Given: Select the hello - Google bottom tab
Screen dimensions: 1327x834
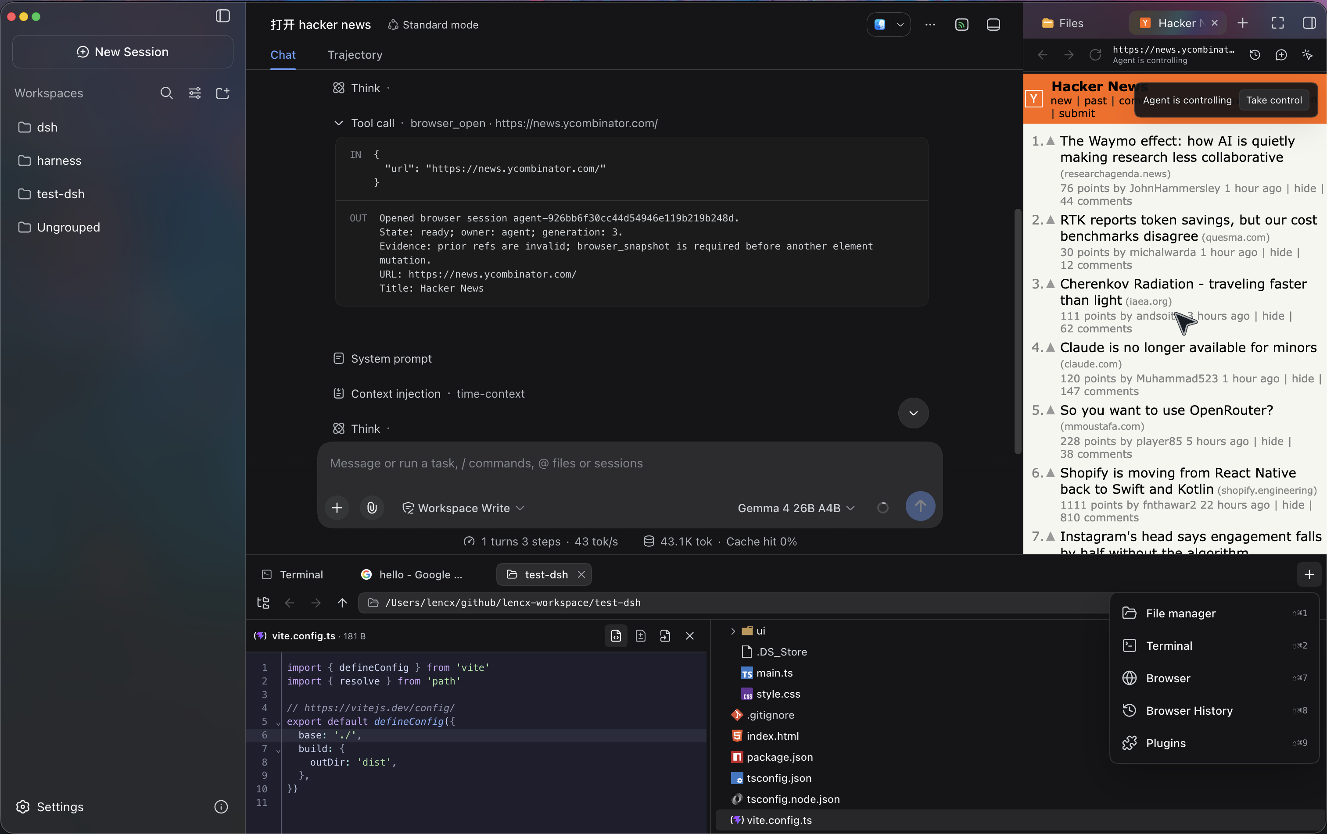Looking at the screenshot, I should pos(412,575).
